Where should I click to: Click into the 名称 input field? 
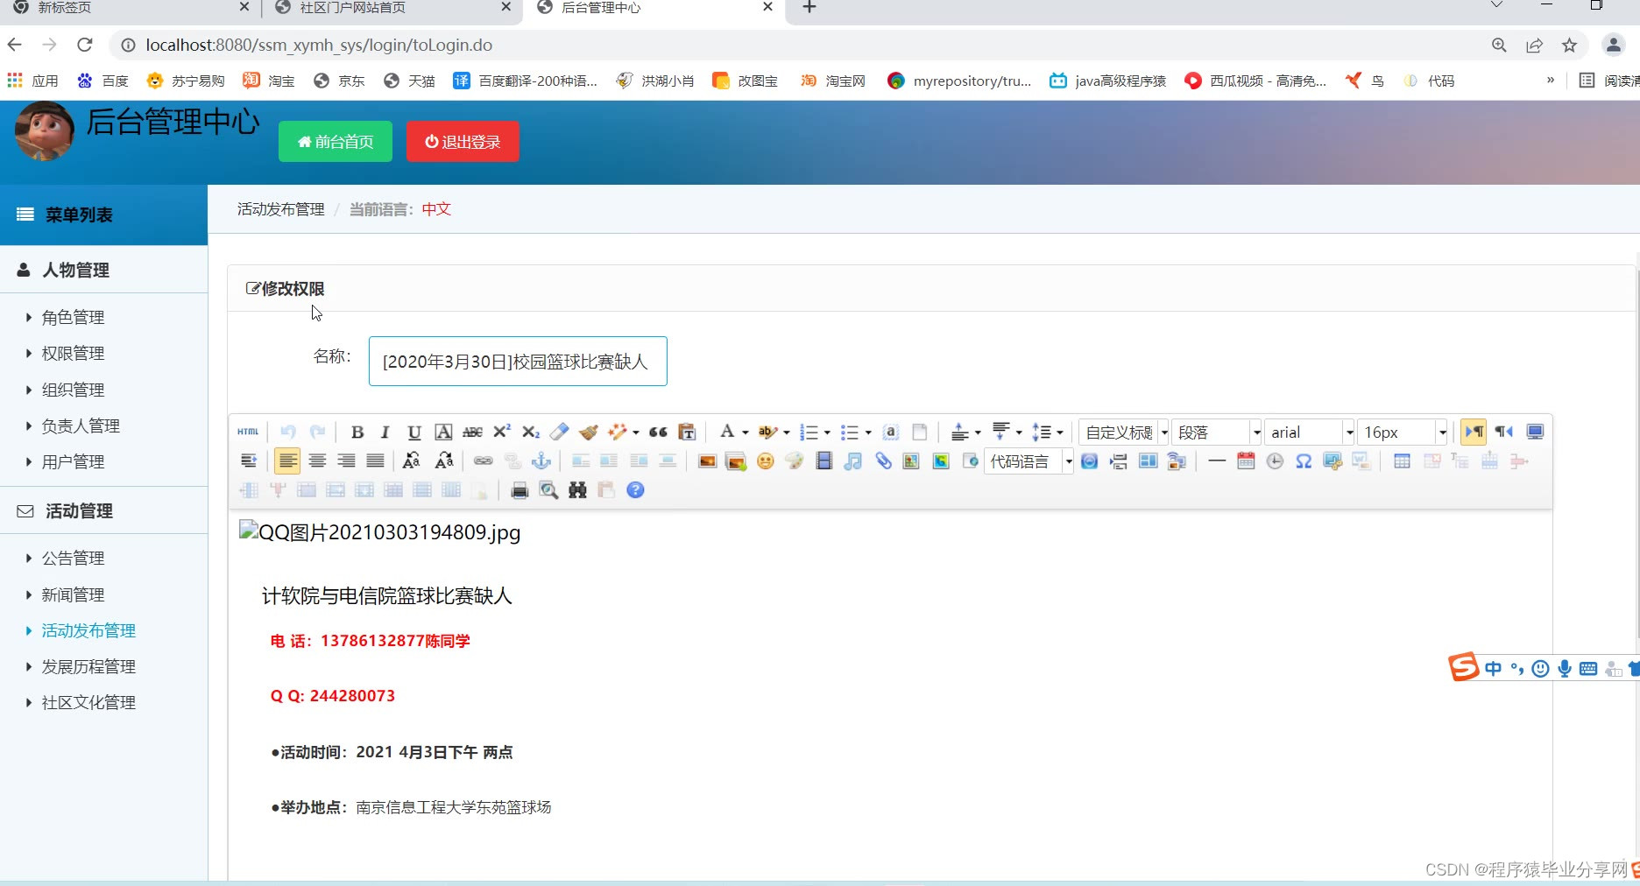[x=518, y=361]
